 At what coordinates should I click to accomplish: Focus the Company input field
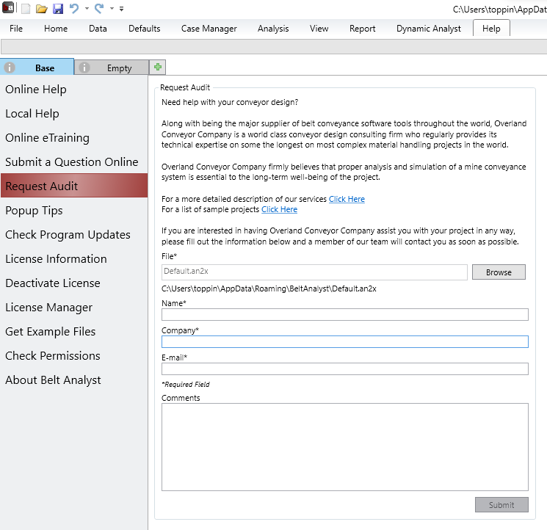click(344, 342)
